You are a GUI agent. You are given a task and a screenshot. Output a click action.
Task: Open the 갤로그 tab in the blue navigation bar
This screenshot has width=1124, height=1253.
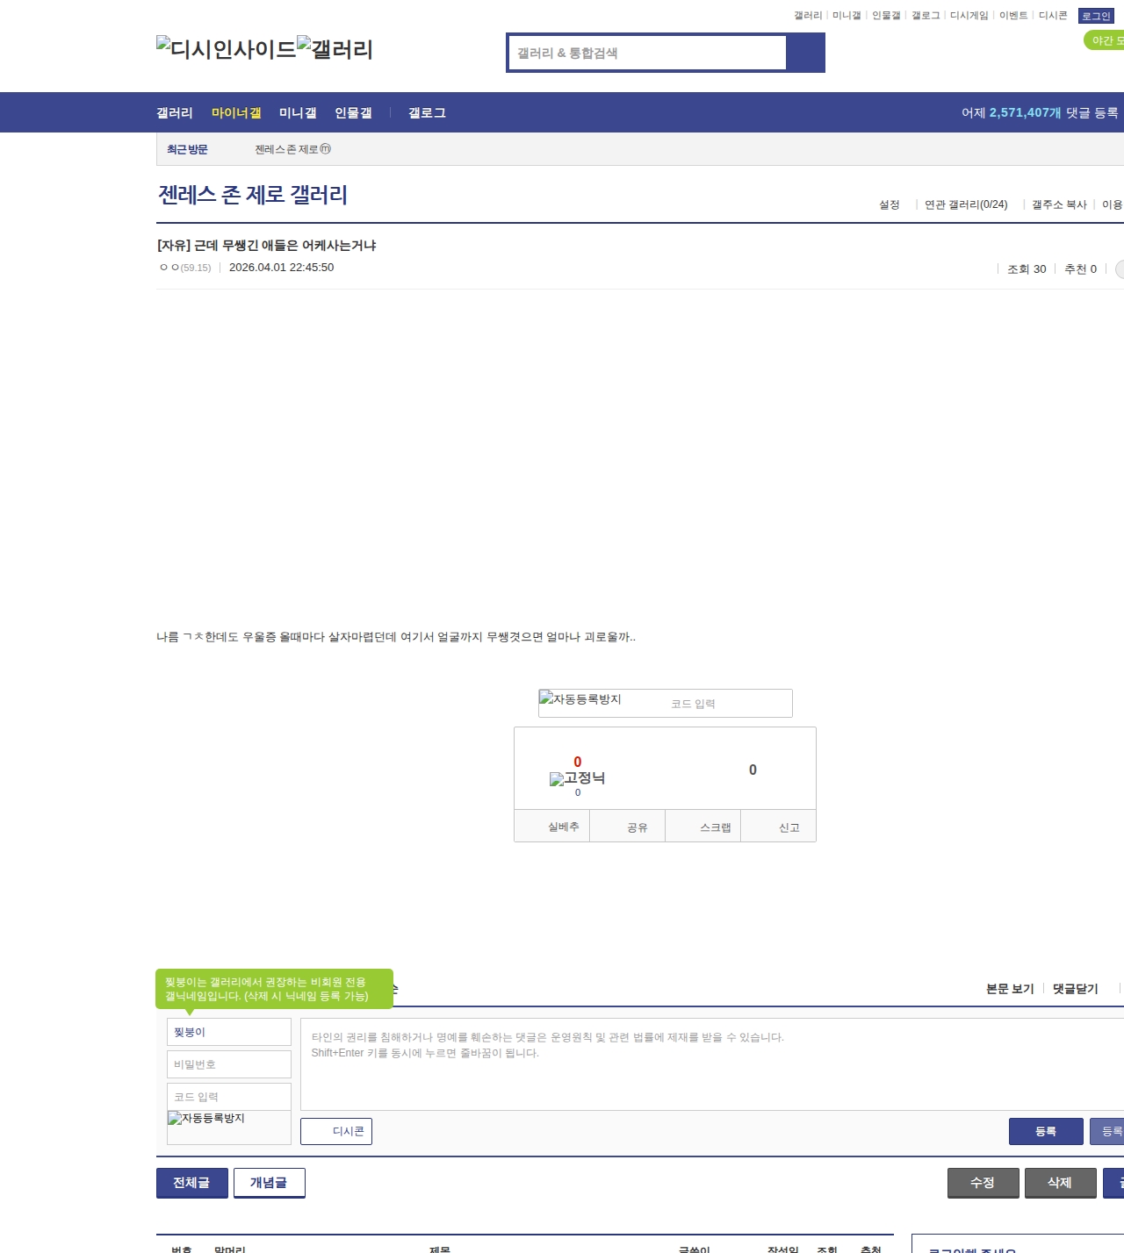tap(427, 113)
